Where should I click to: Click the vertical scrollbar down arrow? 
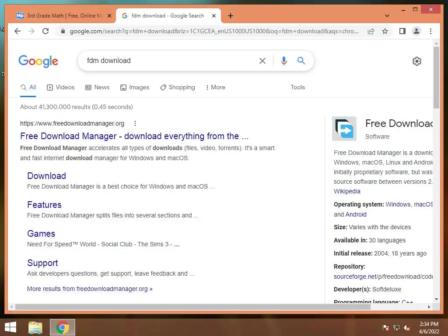[436, 299]
